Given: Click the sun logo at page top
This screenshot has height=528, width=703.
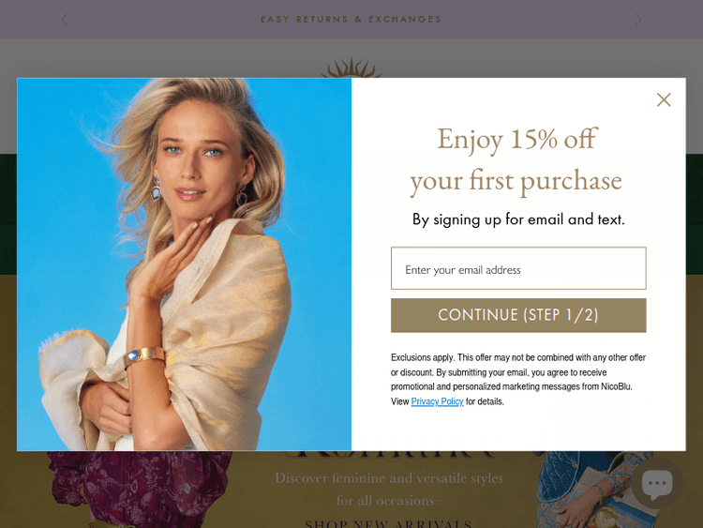Looking at the screenshot, I should (x=351, y=68).
